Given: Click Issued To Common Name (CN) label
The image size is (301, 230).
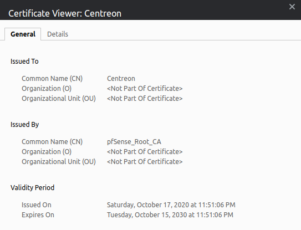Looking at the screenshot, I should coord(52,79).
